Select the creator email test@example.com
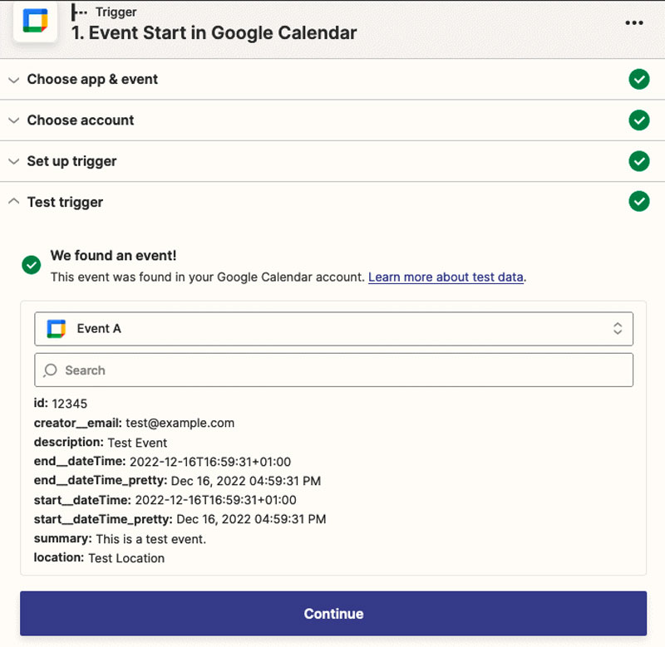This screenshot has width=665, height=647. point(180,424)
